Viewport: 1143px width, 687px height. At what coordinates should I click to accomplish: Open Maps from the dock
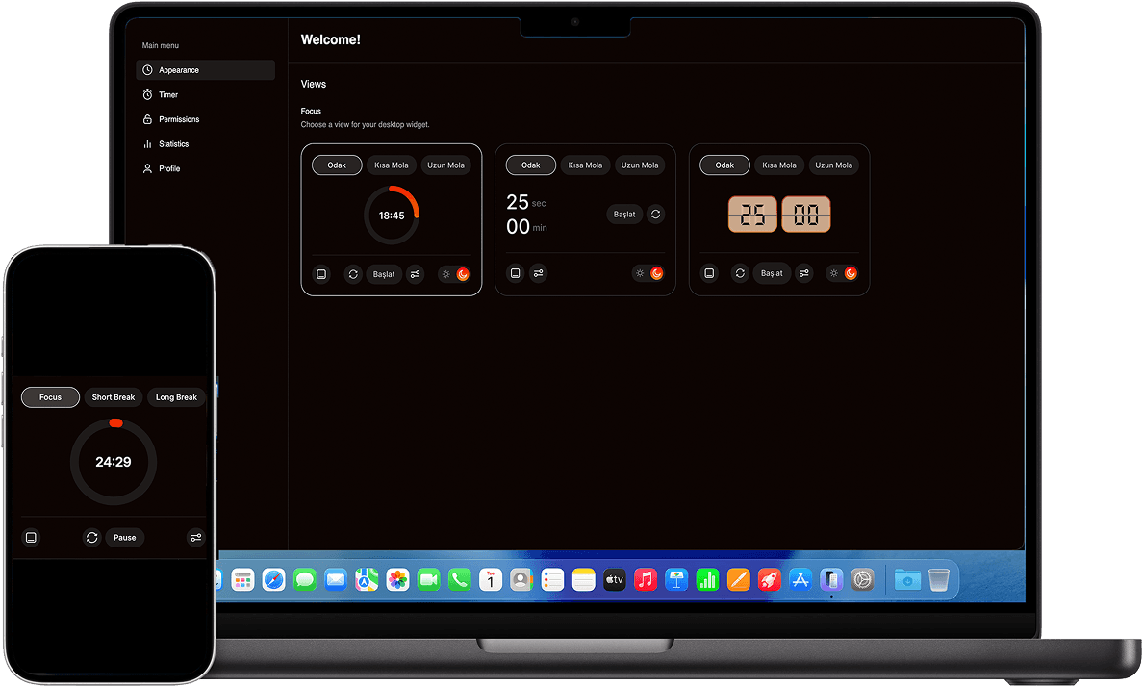click(x=367, y=580)
